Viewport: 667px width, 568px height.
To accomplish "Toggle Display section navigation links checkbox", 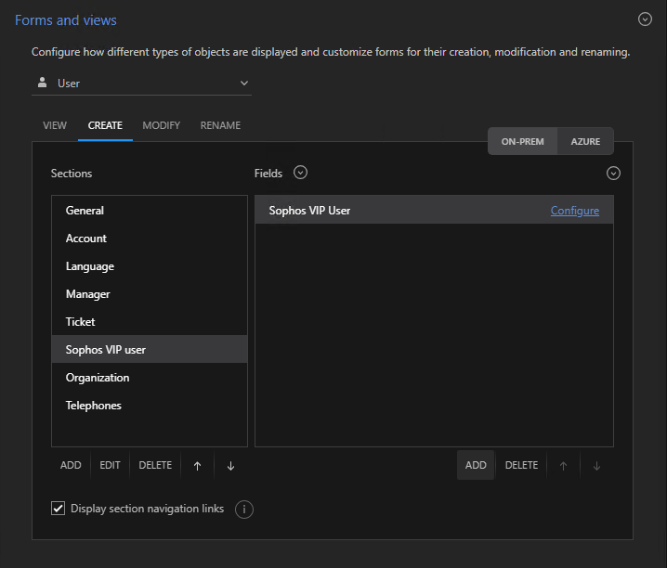I will [x=59, y=509].
